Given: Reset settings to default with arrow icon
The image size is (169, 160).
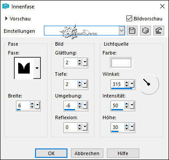Looking at the screenshot, I should click(x=159, y=31).
